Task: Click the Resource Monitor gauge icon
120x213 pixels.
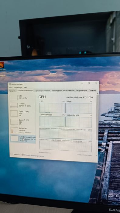Action: tap(22, 155)
